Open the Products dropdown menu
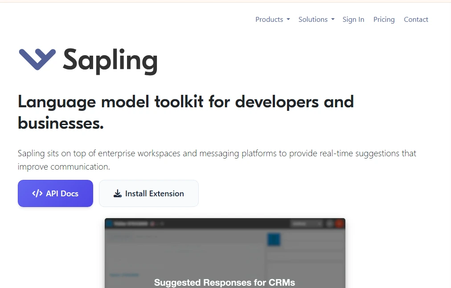Image resolution: width=451 pixels, height=288 pixels. (x=272, y=19)
